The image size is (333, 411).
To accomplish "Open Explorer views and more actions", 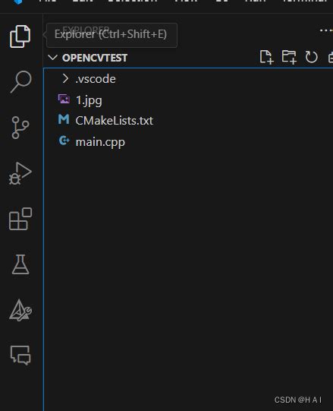I will tap(326, 30).
